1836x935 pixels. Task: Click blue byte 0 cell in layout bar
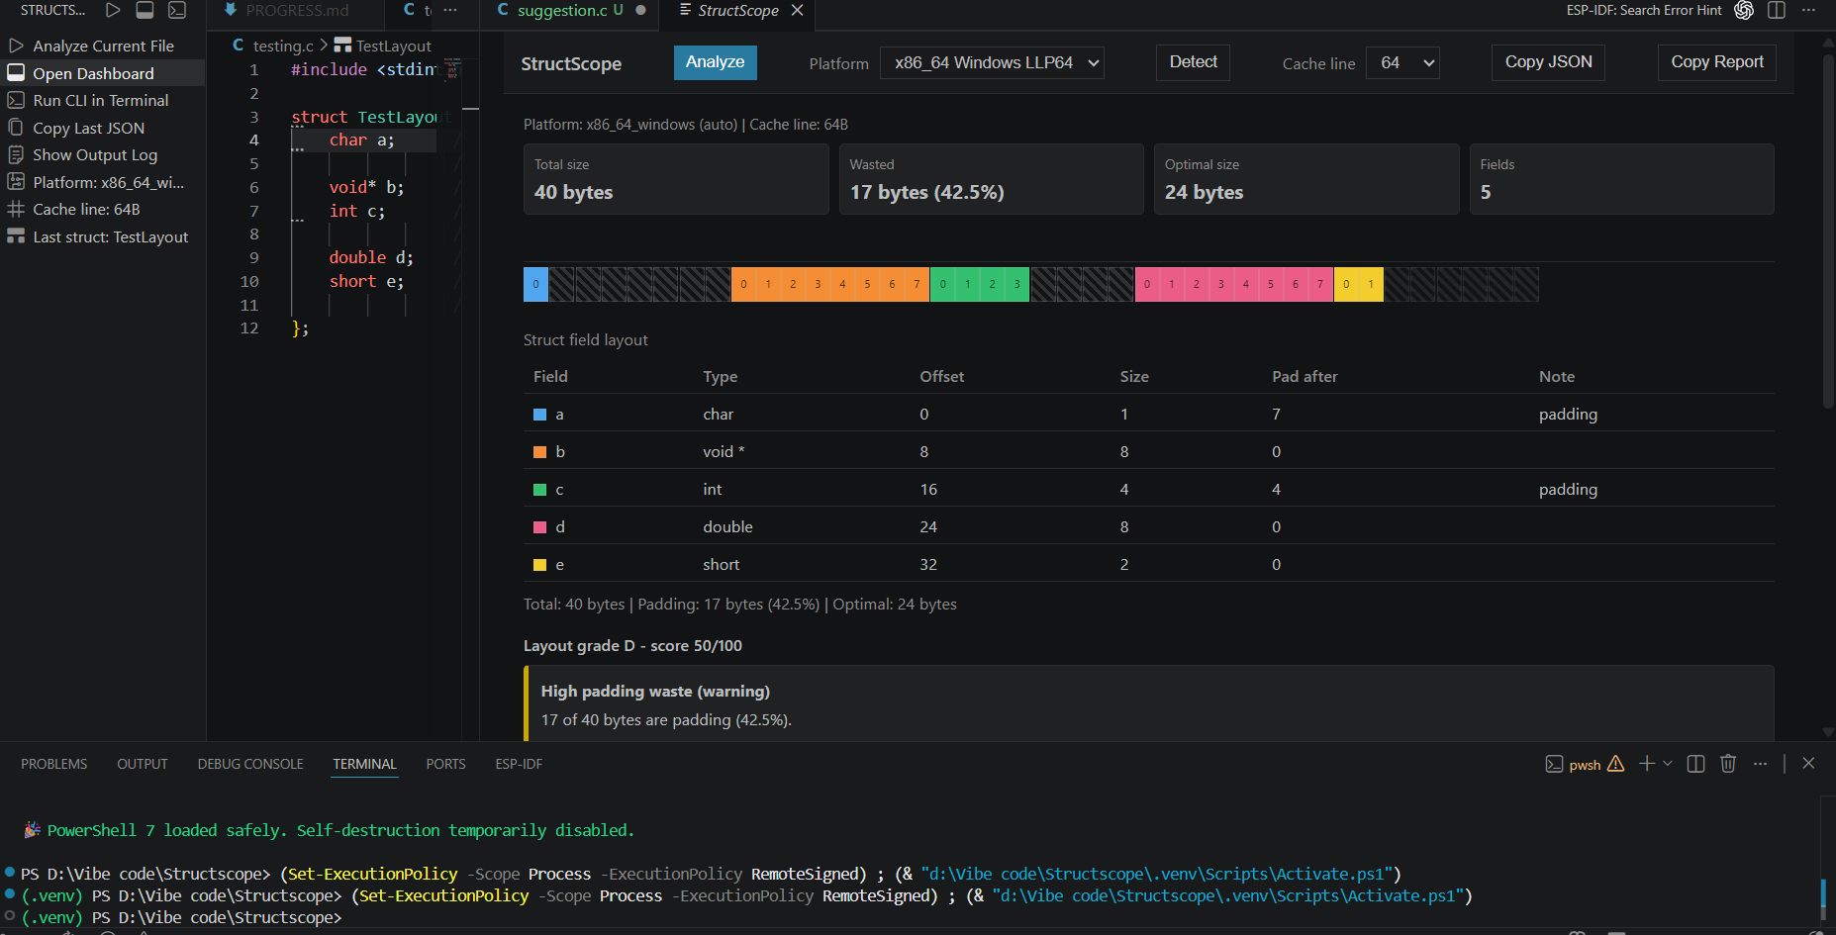[x=535, y=284]
